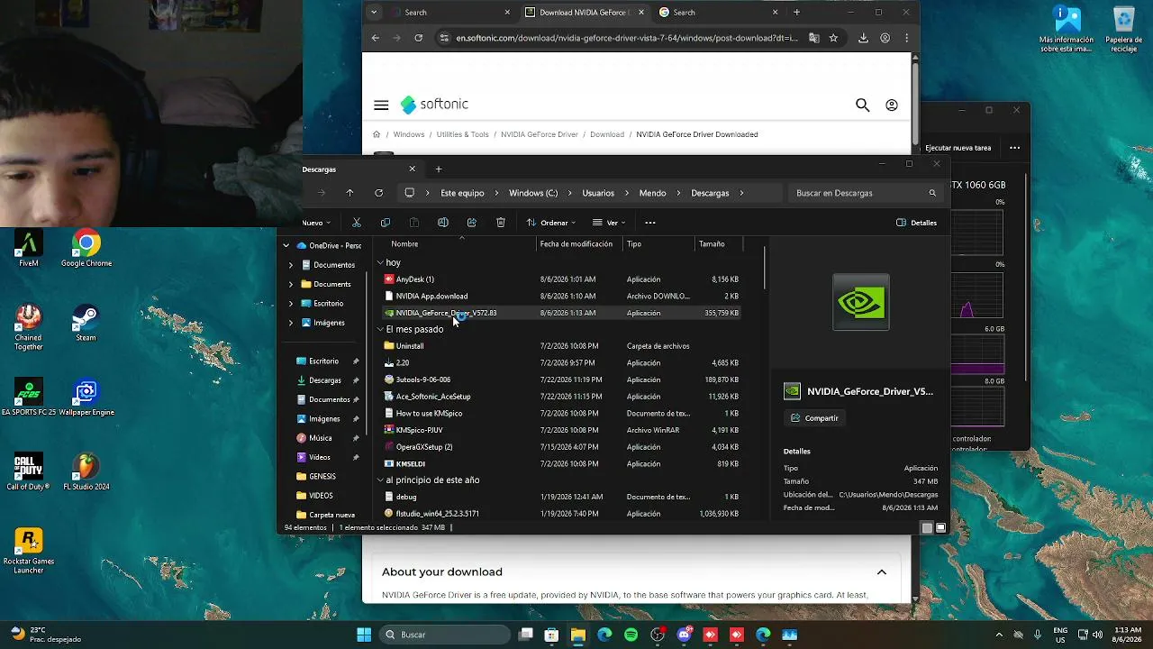Switch to large icons view in status bar

click(x=940, y=528)
